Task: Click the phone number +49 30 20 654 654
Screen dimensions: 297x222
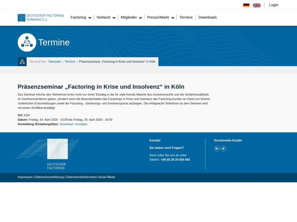Action: (175, 159)
